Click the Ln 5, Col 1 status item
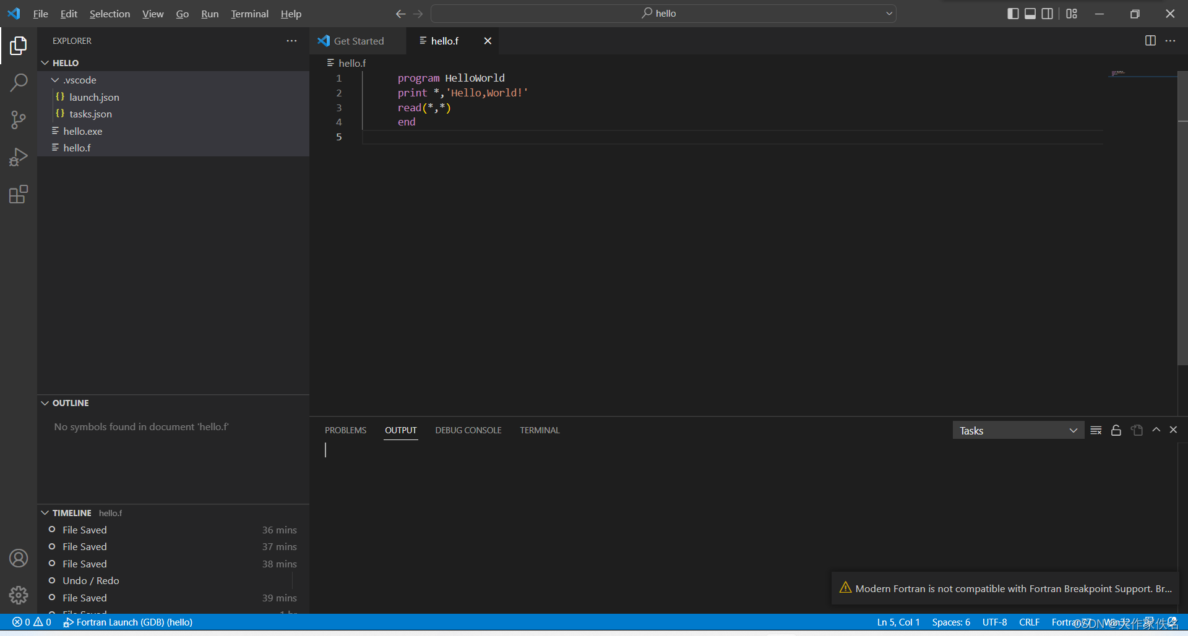The height and width of the screenshot is (636, 1188). click(898, 622)
